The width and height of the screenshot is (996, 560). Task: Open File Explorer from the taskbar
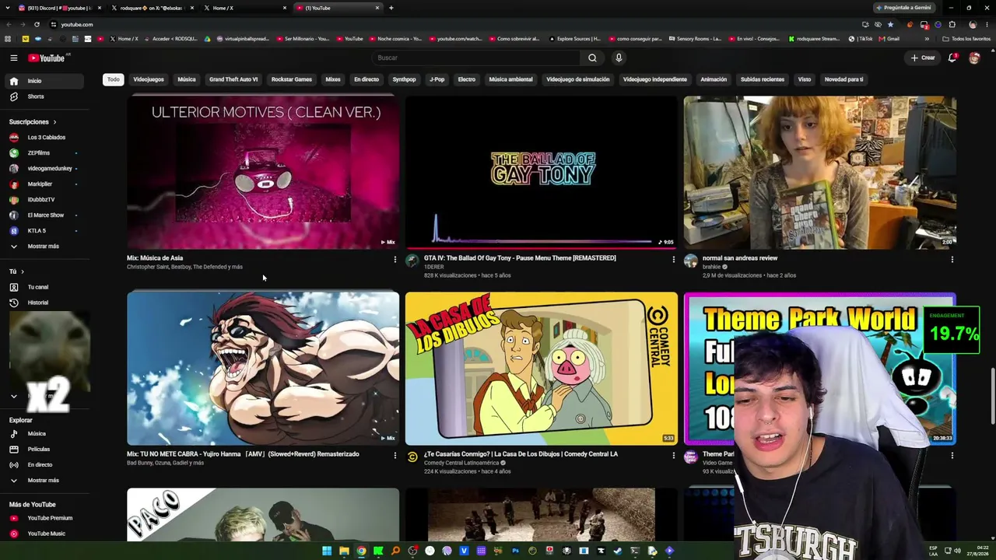[344, 551]
